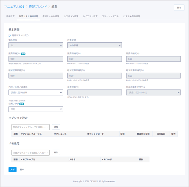Image resolution: width=189 pixels, height=187 pixels.
Task: Open the 注文メモグループ selector
Action: click(30, 153)
